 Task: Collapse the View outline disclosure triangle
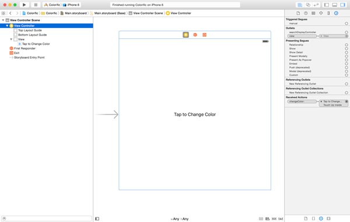[11, 39]
